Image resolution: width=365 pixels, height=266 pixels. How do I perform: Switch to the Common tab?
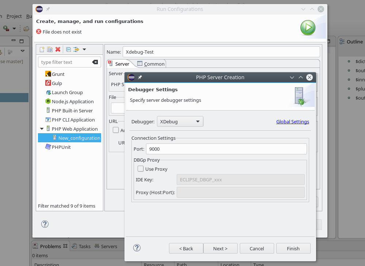point(151,64)
